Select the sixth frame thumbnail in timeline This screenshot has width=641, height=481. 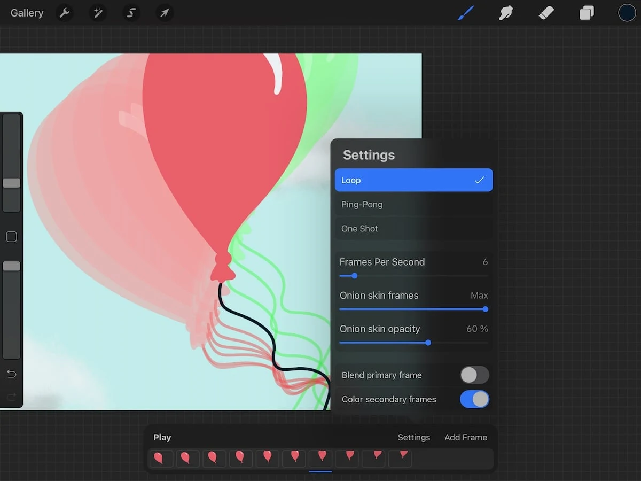[294, 459]
